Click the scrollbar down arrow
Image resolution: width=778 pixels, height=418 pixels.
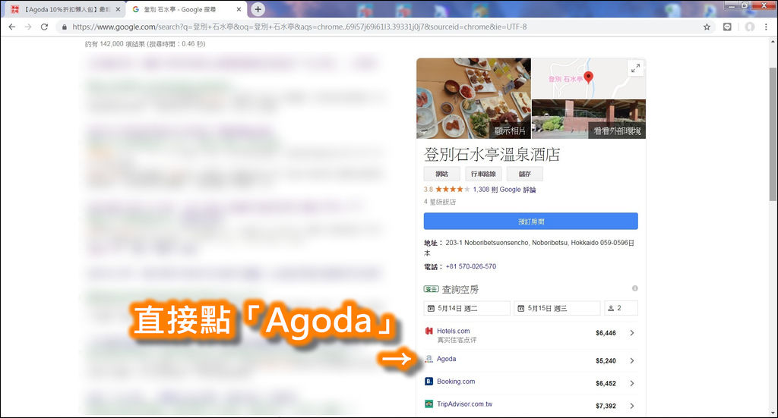(x=773, y=412)
